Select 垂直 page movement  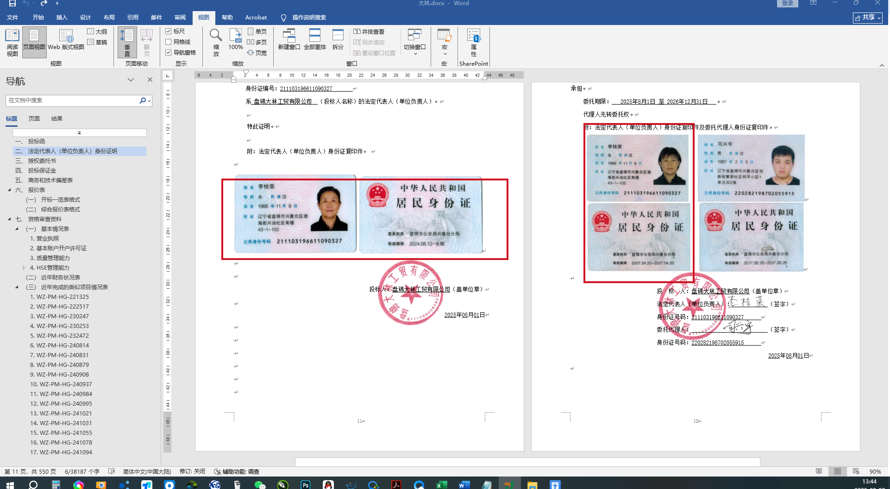[x=127, y=42]
